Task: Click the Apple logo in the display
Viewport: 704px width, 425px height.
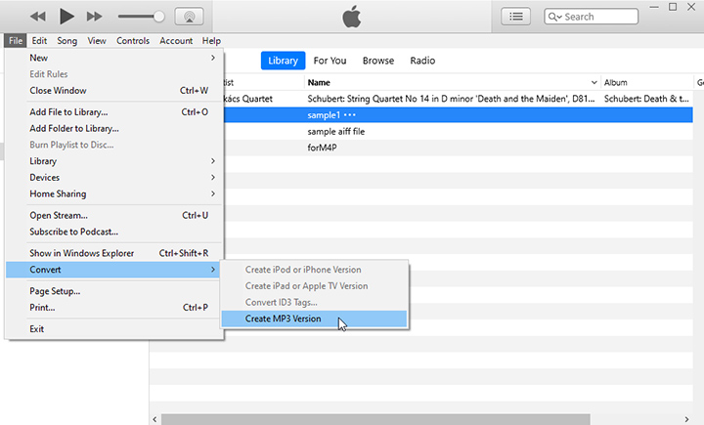Action: [x=352, y=17]
